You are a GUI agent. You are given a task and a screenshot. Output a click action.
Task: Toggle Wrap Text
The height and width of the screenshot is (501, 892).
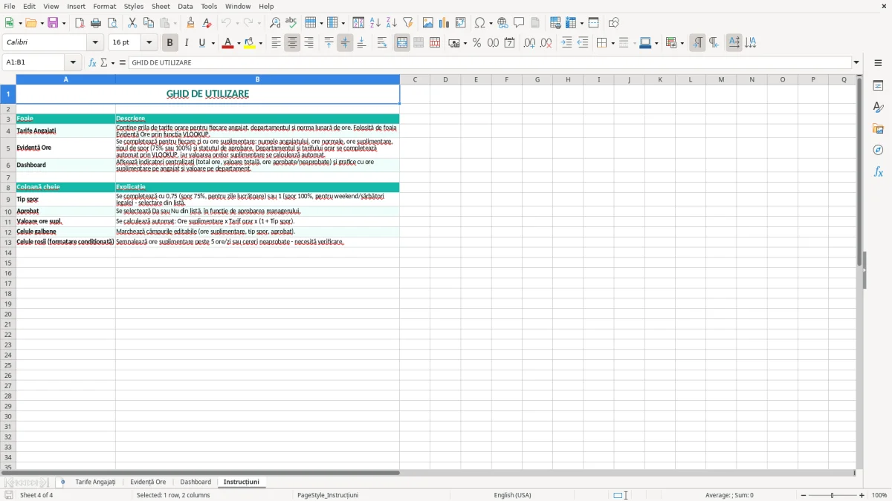pyautogui.click(x=382, y=43)
